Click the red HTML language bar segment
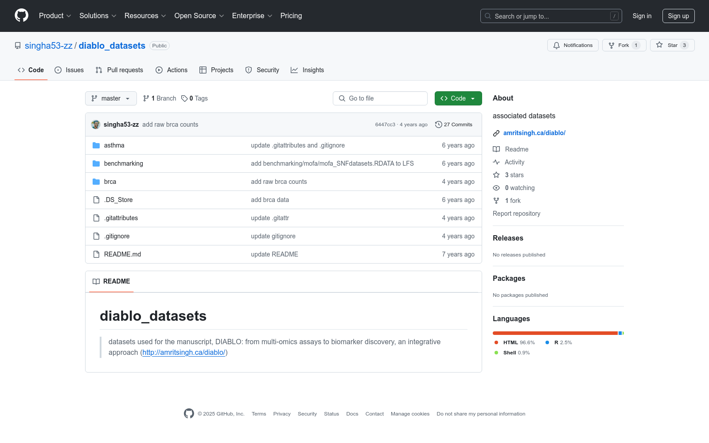Screen dimensions: 709x443 pos(555,333)
